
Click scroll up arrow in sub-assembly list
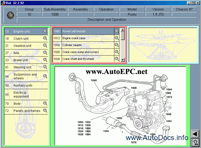click(x=123, y=30)
